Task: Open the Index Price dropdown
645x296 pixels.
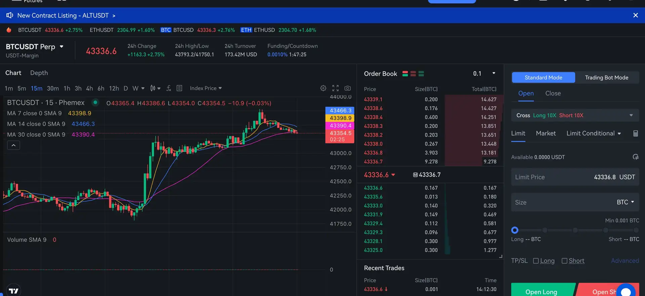Action: tap(206, 88)
